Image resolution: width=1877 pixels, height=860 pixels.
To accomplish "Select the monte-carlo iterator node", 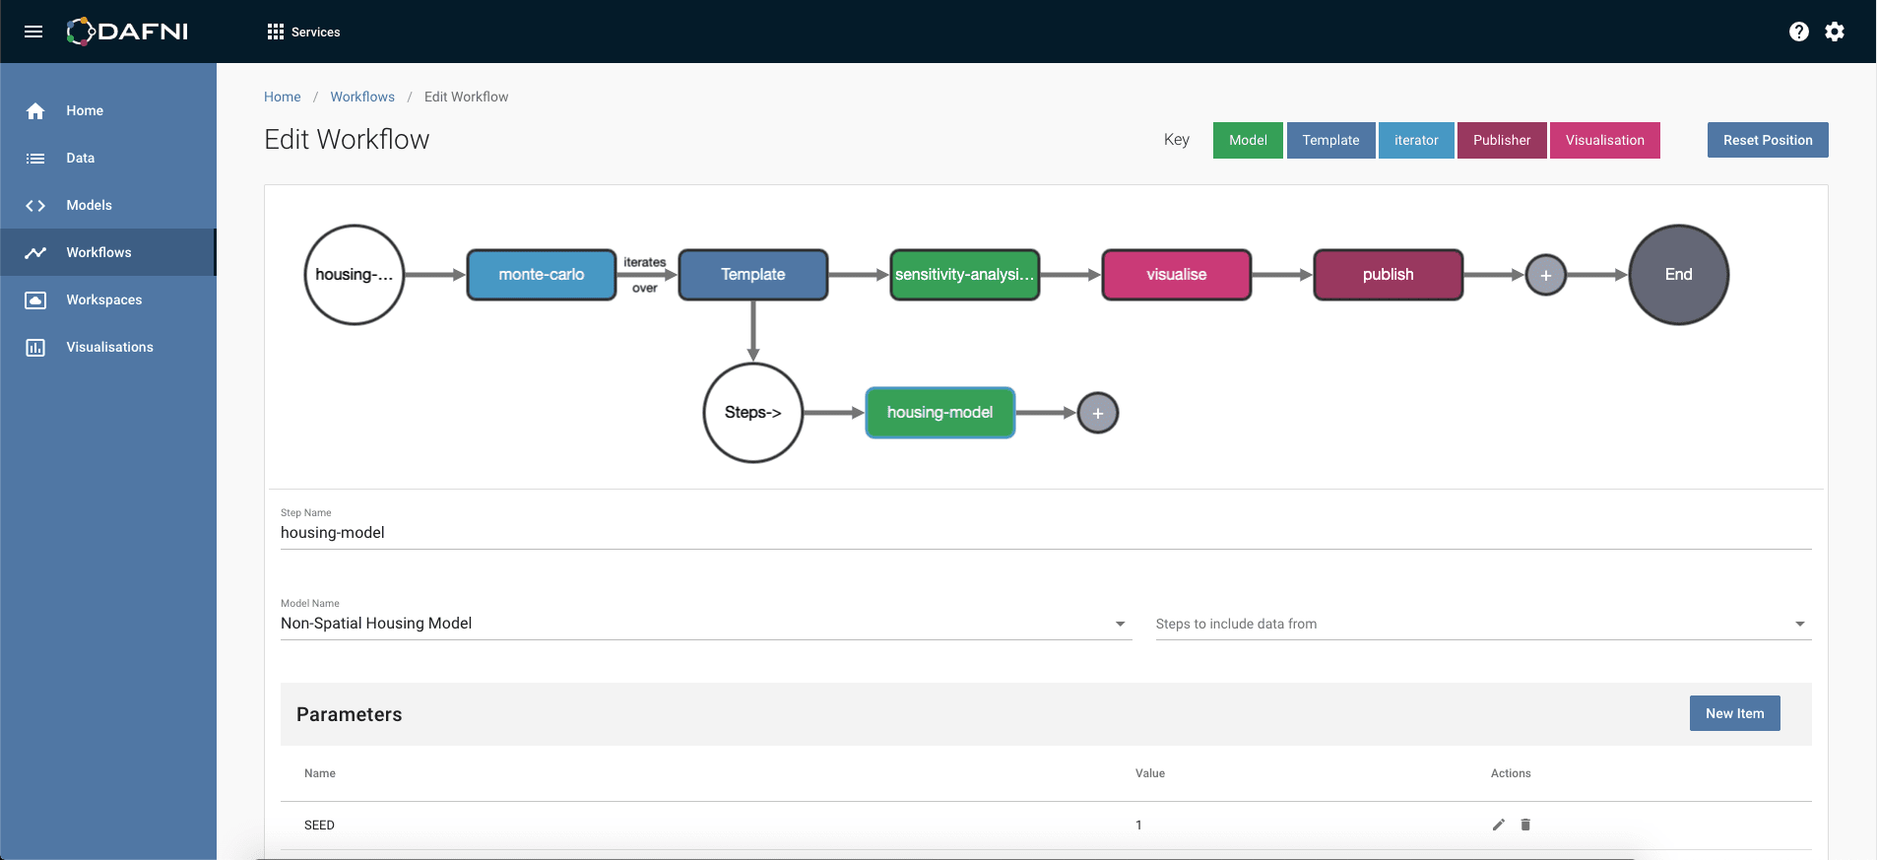I will (x=541, y=275).
